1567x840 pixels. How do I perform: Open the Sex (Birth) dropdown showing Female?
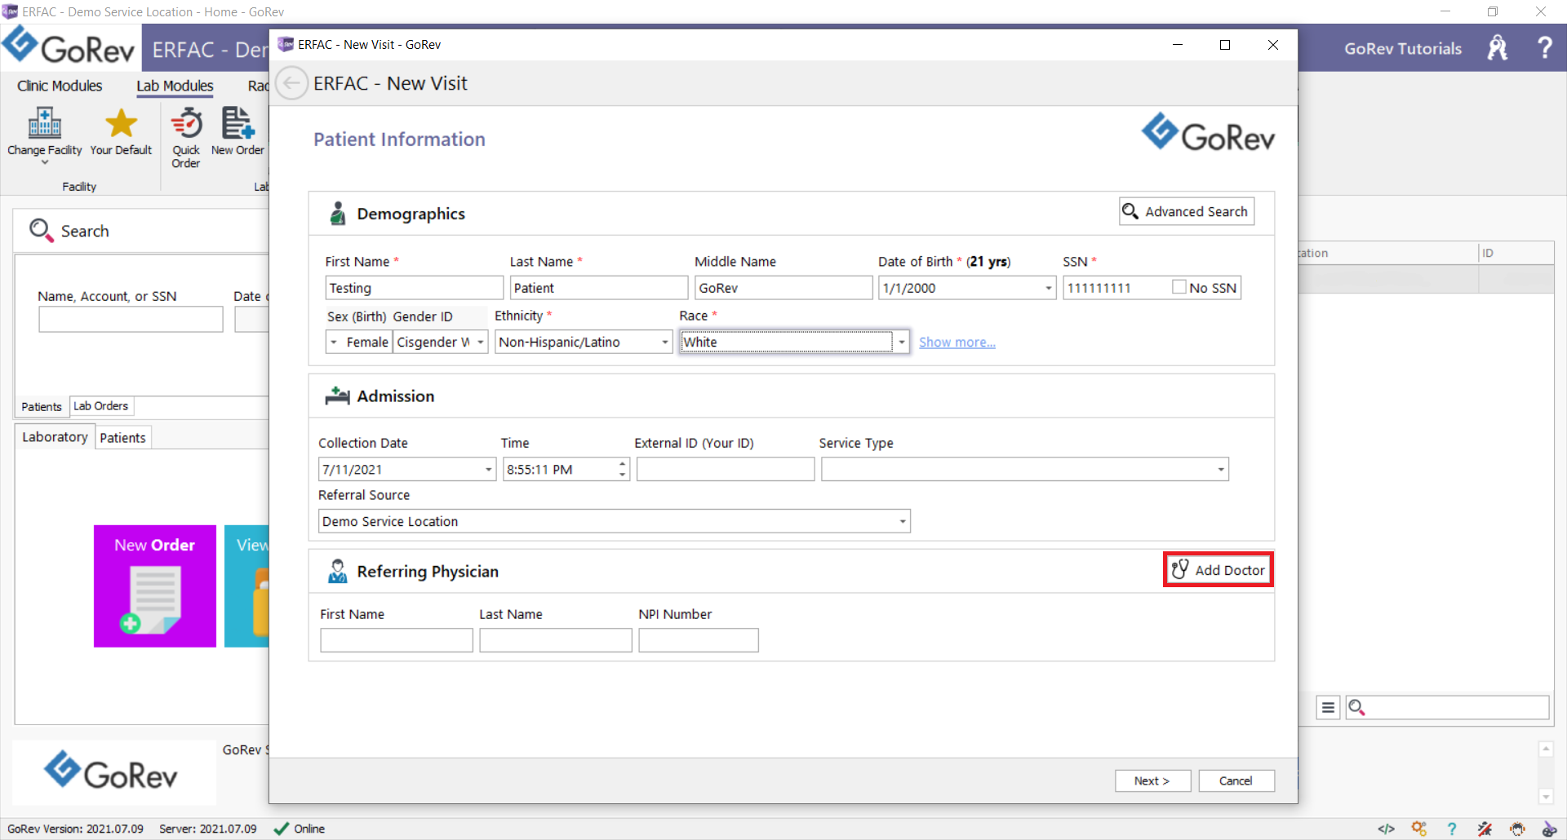[x=334, y=342]
